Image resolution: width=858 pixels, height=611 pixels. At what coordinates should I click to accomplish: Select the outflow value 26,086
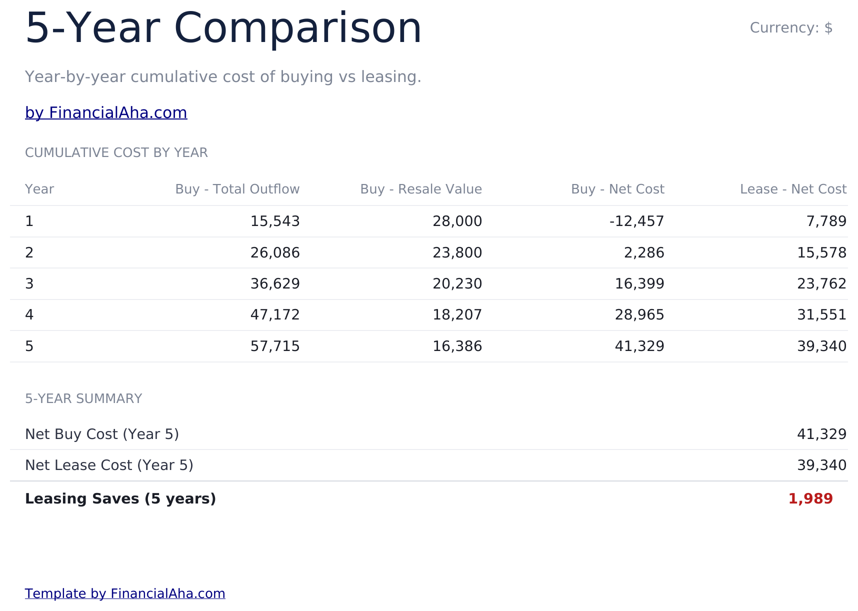[275, 253]
